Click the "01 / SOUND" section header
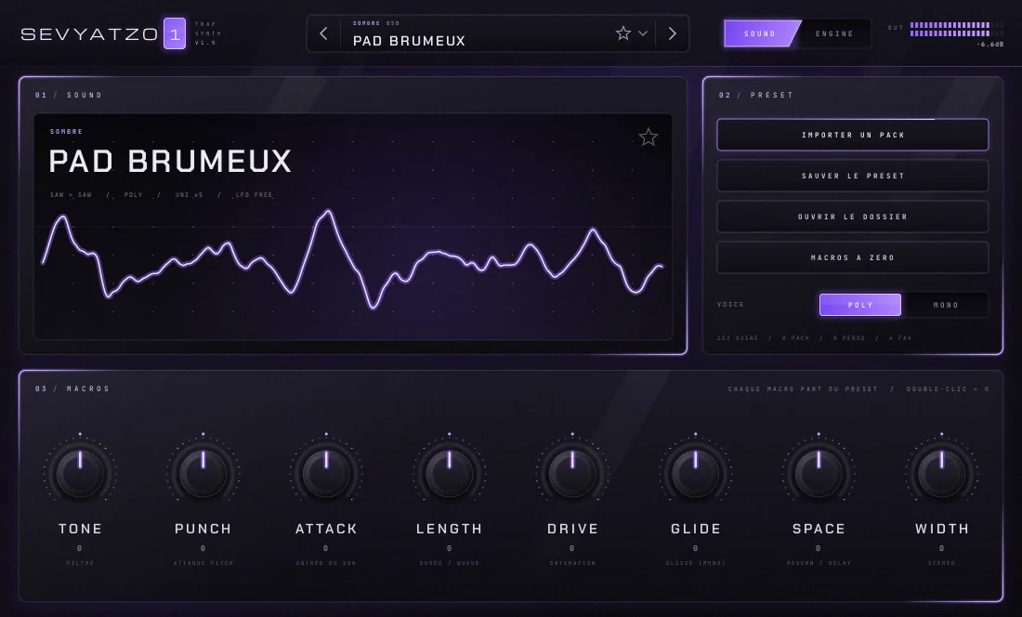The image size is (1022, 617). coord(69,95)
